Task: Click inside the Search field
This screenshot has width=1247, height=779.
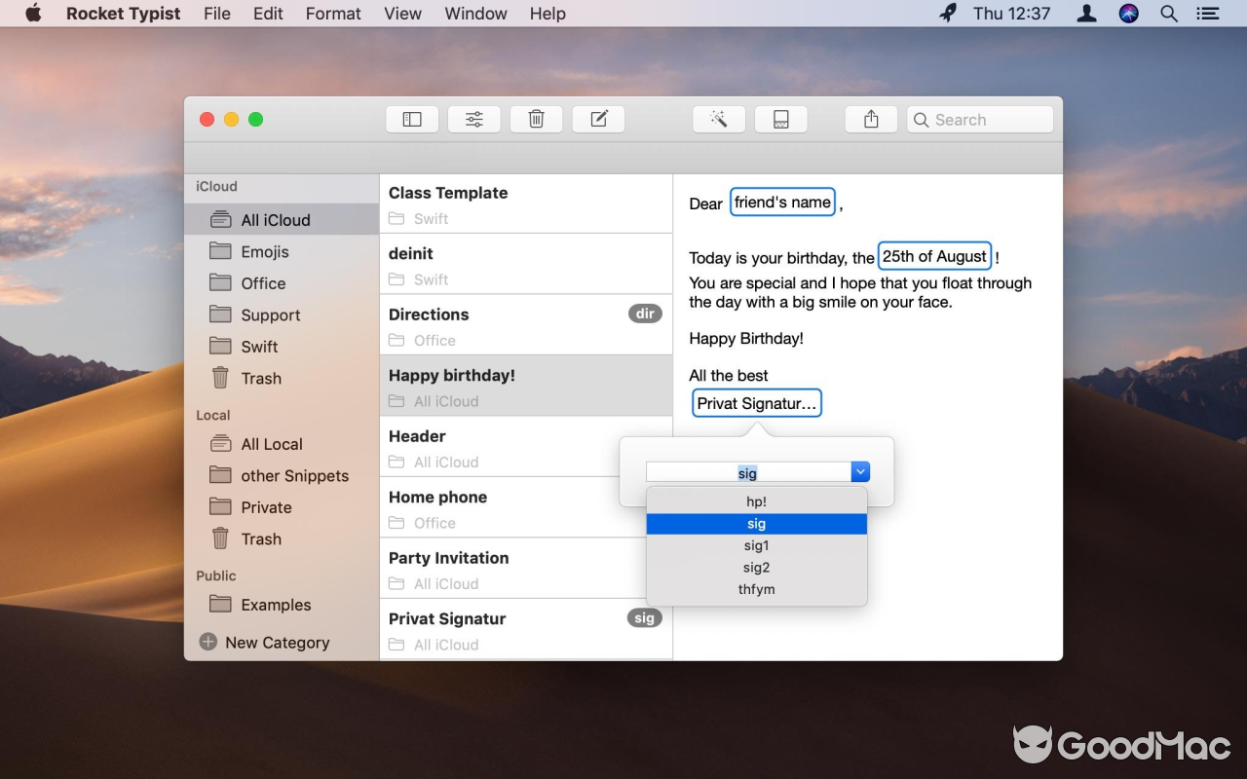Action: pos(979,119)
